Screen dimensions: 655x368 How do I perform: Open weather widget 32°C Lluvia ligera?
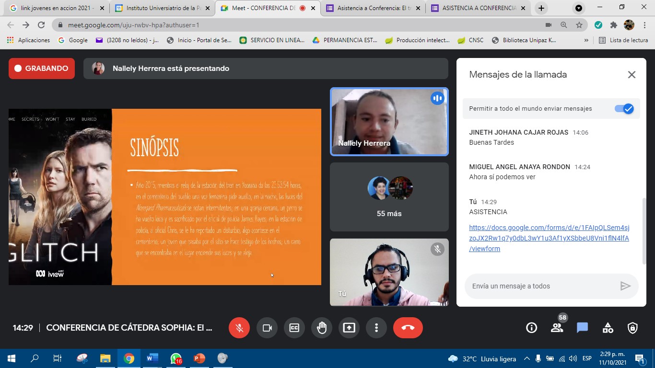[482, 358]
